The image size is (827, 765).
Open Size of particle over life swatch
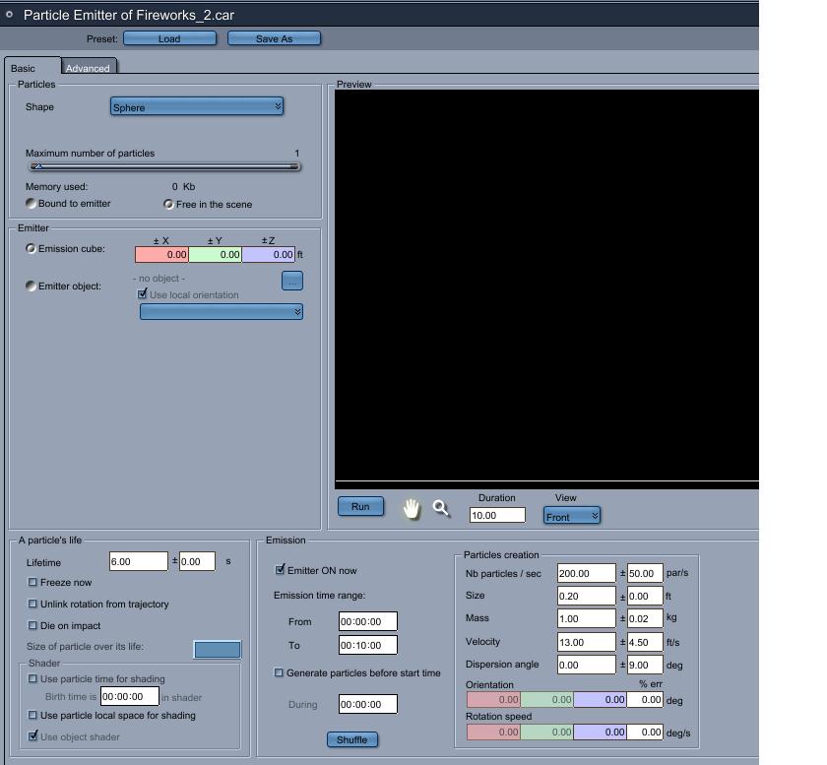point(218,650)
